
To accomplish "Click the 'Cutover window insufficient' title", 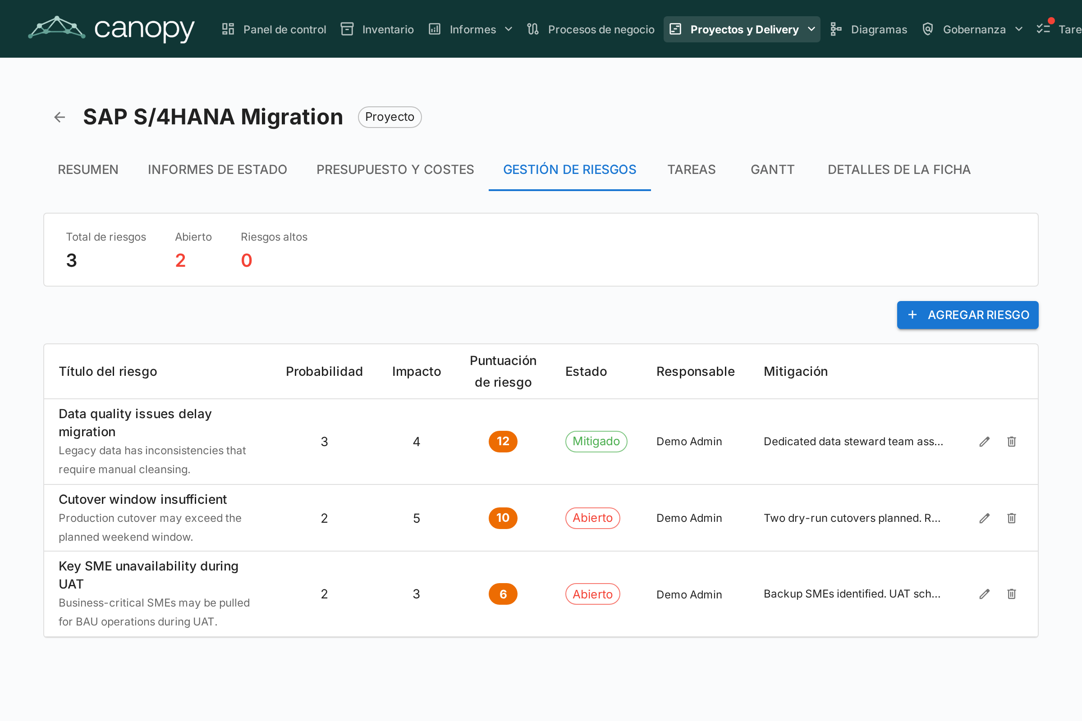I will click(142, 500).
